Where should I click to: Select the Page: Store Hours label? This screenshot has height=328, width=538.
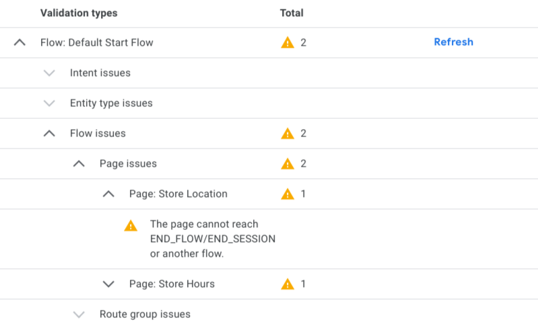point(172,284)
